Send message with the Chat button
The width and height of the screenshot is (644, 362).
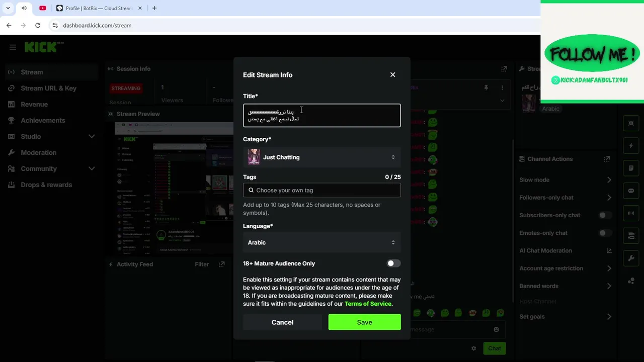coord(495,348)
